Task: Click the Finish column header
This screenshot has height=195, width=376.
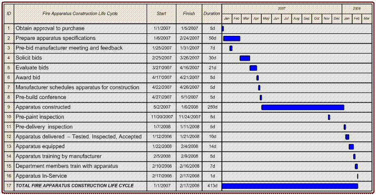Action: pos(189,14)
